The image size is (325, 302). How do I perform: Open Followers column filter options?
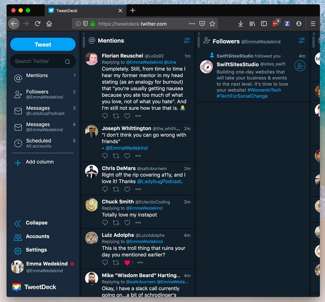[301, 41]
